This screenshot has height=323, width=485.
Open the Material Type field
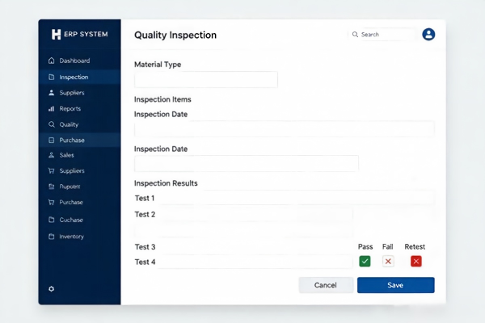pyautogui.click(x=206, y=80)
